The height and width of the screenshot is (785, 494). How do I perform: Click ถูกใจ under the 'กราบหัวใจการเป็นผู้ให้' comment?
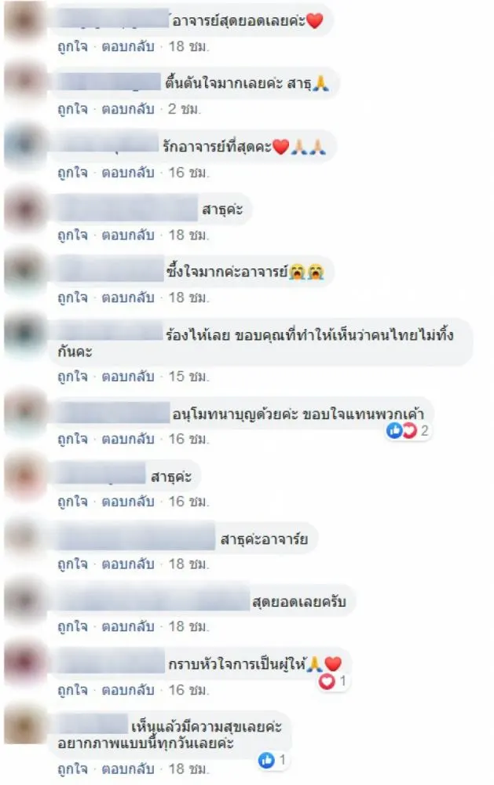click(72, 690)
